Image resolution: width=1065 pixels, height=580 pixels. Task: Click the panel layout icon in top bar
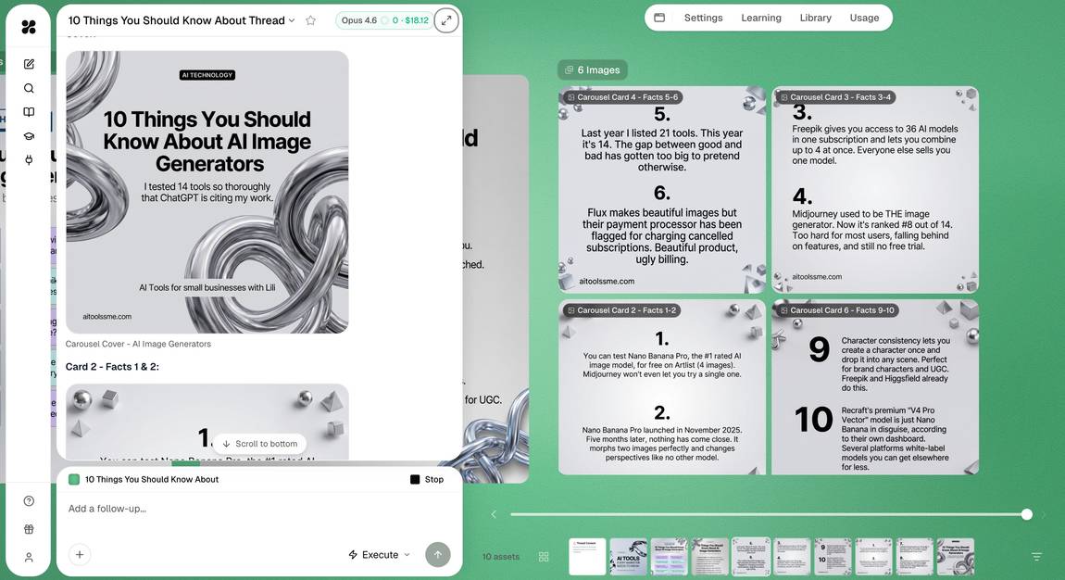[x=659, y=18]
